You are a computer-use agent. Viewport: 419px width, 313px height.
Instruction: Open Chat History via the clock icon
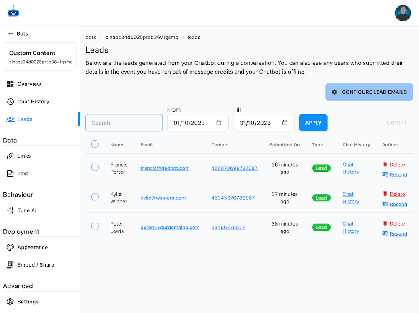(x=10, y=101)
